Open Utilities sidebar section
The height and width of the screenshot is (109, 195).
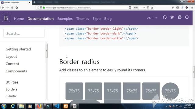click(x=12, y=82)
